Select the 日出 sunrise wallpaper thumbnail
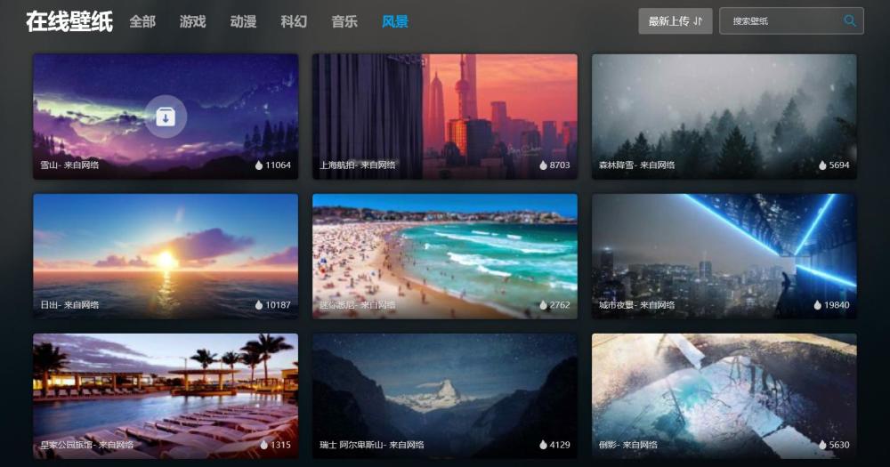The width and height of the screenshot is (890, 467). pyautogui.click(x=166, y=256)
